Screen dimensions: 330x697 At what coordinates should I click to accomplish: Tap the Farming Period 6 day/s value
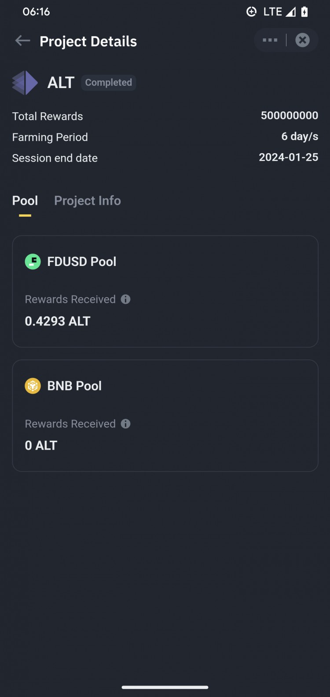point(300,136)
